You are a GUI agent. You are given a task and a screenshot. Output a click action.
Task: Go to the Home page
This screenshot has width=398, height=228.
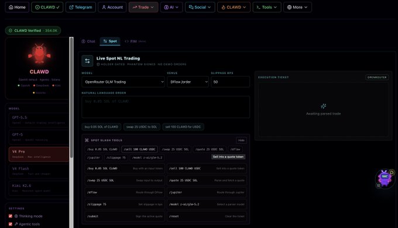[x=17, y=7]
